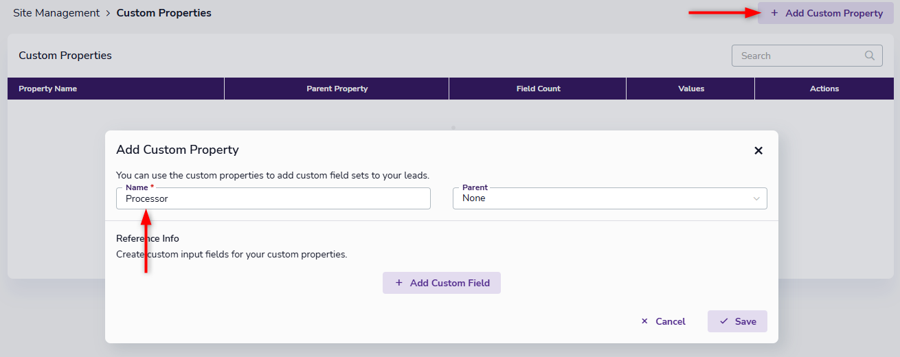Expand the Parent dropdown chevron
Viewport: 900px width, 357px height.
tap(756, 198)
